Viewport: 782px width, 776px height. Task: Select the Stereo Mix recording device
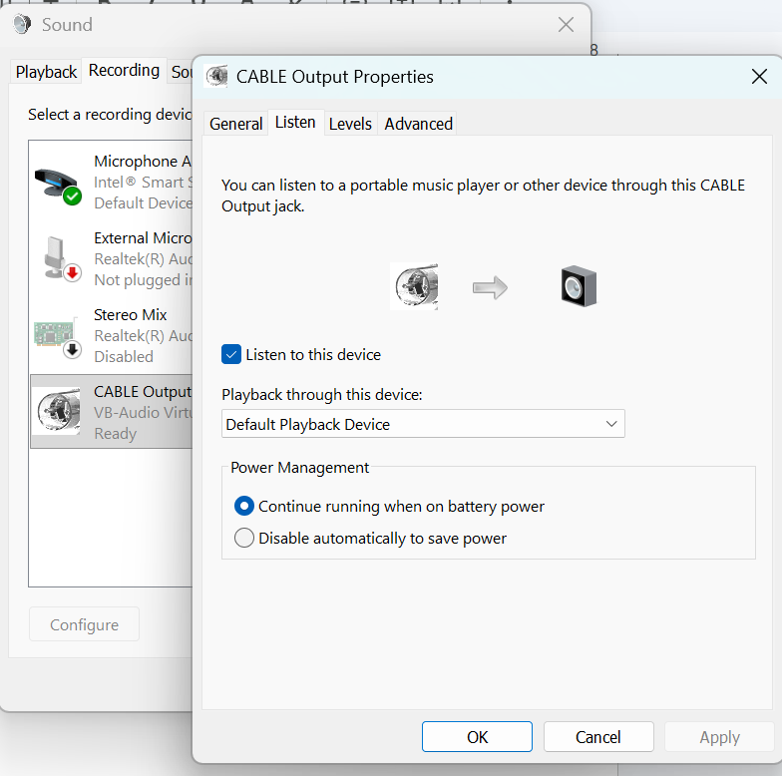click(x=112, y=335)
